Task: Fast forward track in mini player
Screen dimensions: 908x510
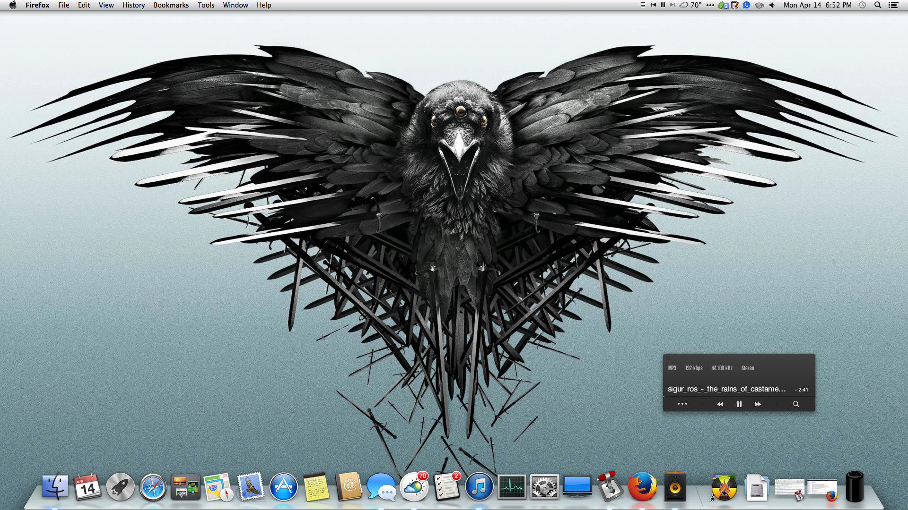Action: click(758, 404)
